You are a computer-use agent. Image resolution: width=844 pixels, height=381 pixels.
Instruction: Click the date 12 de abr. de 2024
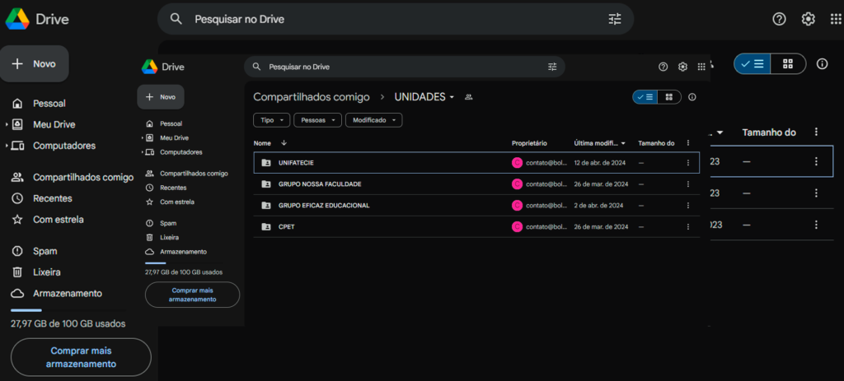(x=601, y=163)
